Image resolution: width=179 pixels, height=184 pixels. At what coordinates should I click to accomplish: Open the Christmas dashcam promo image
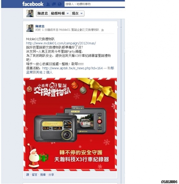point(70,124)
